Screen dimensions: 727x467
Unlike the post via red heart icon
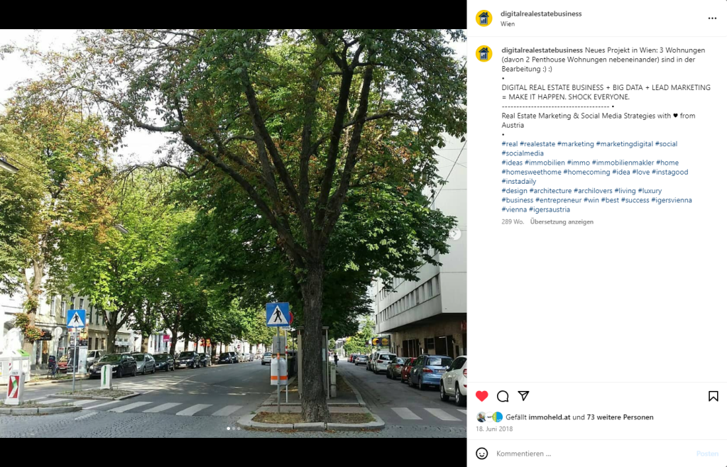click(482, 396)
